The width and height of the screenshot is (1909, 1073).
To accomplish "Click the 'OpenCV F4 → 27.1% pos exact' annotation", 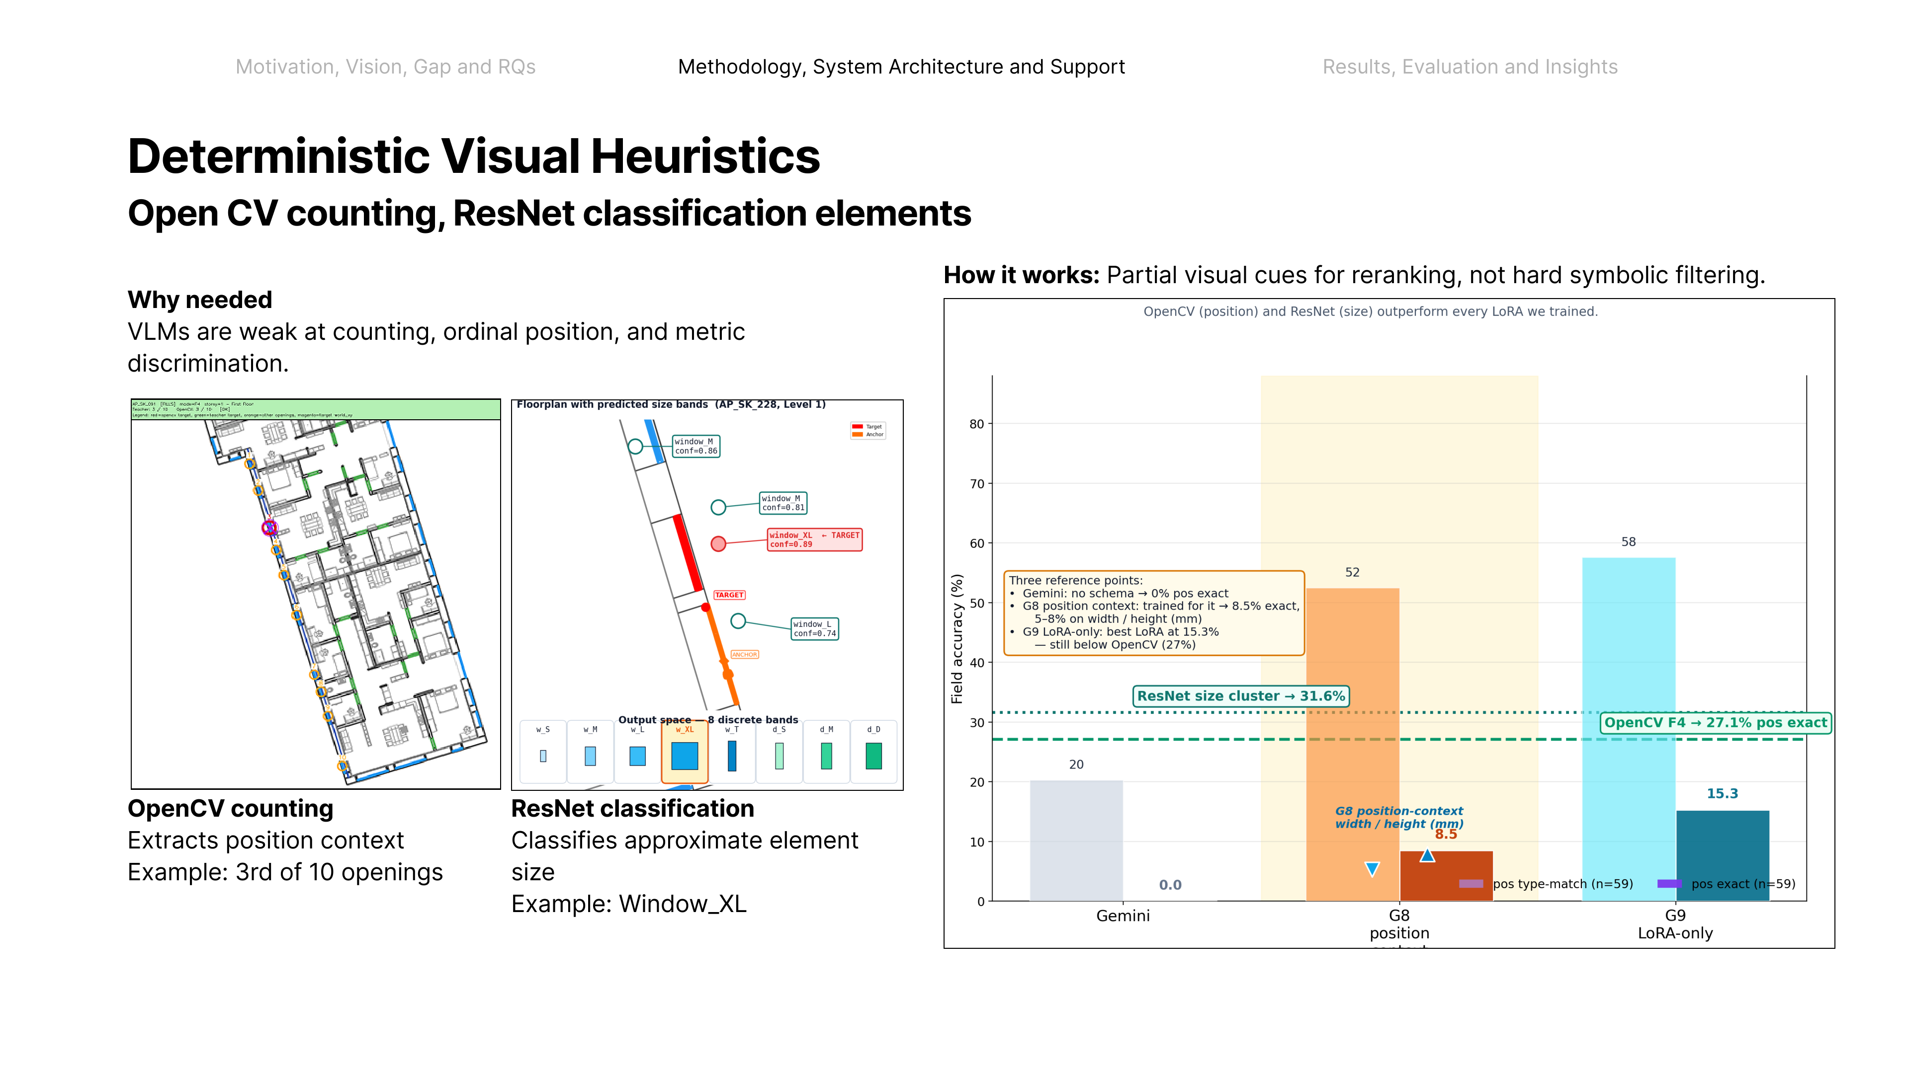I will tap(1716, 723).
